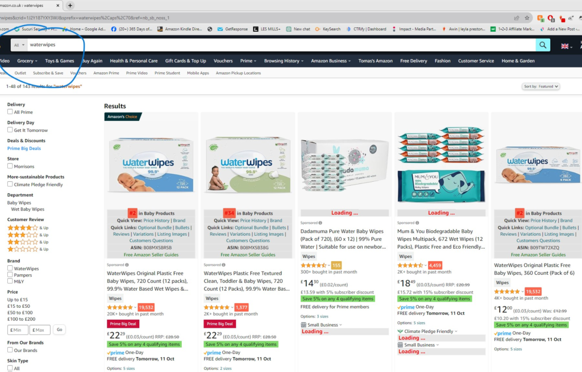Open Customer Service from navigation bar
The height and width of the screenshot is (372, 582).
[x=476, y=61]
